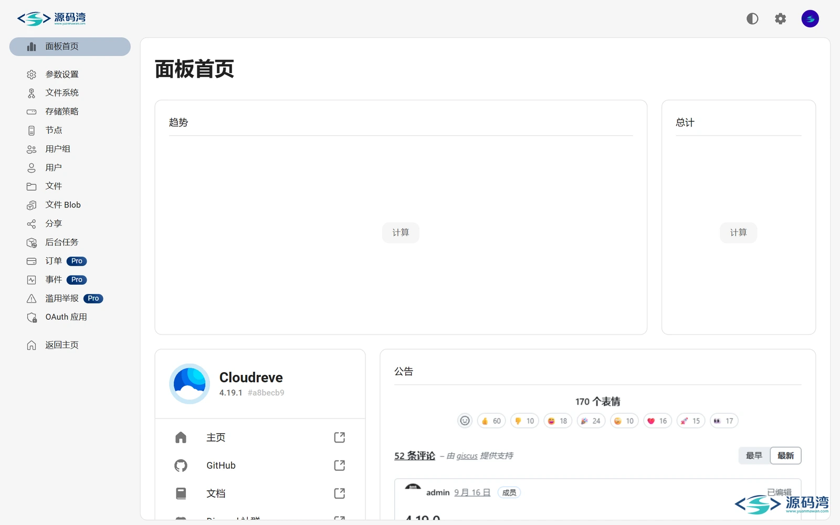Click 计算 button in 总计 card
840x525 pixels.
point(738,233)
